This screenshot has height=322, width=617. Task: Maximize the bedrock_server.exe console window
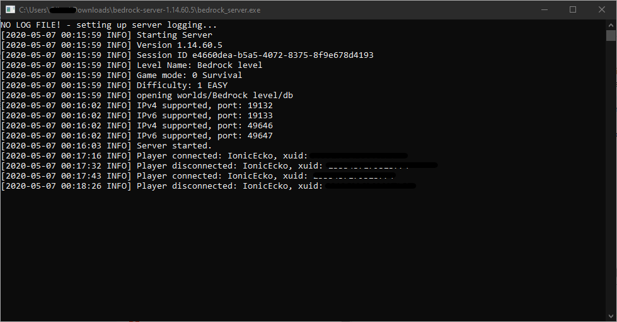coord(573,10)
